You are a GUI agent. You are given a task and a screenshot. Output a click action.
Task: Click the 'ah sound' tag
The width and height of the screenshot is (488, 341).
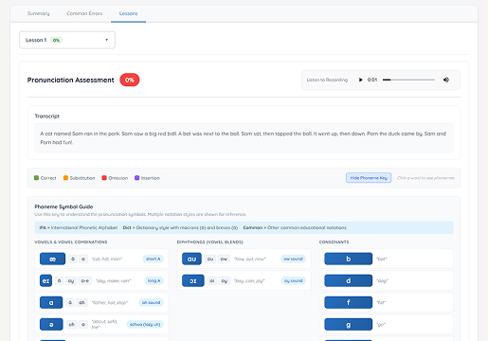click(x=151, y=302)
